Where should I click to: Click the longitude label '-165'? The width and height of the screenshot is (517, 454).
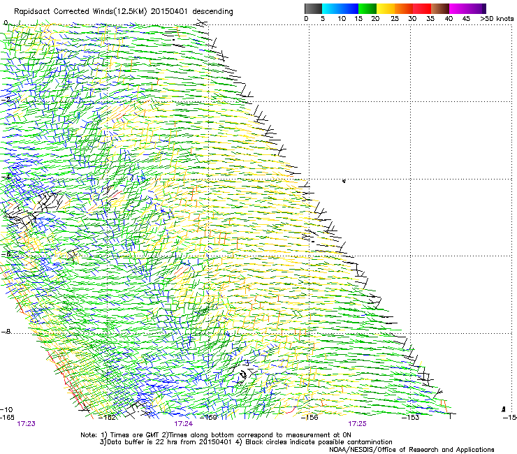(x=7, y=418)
